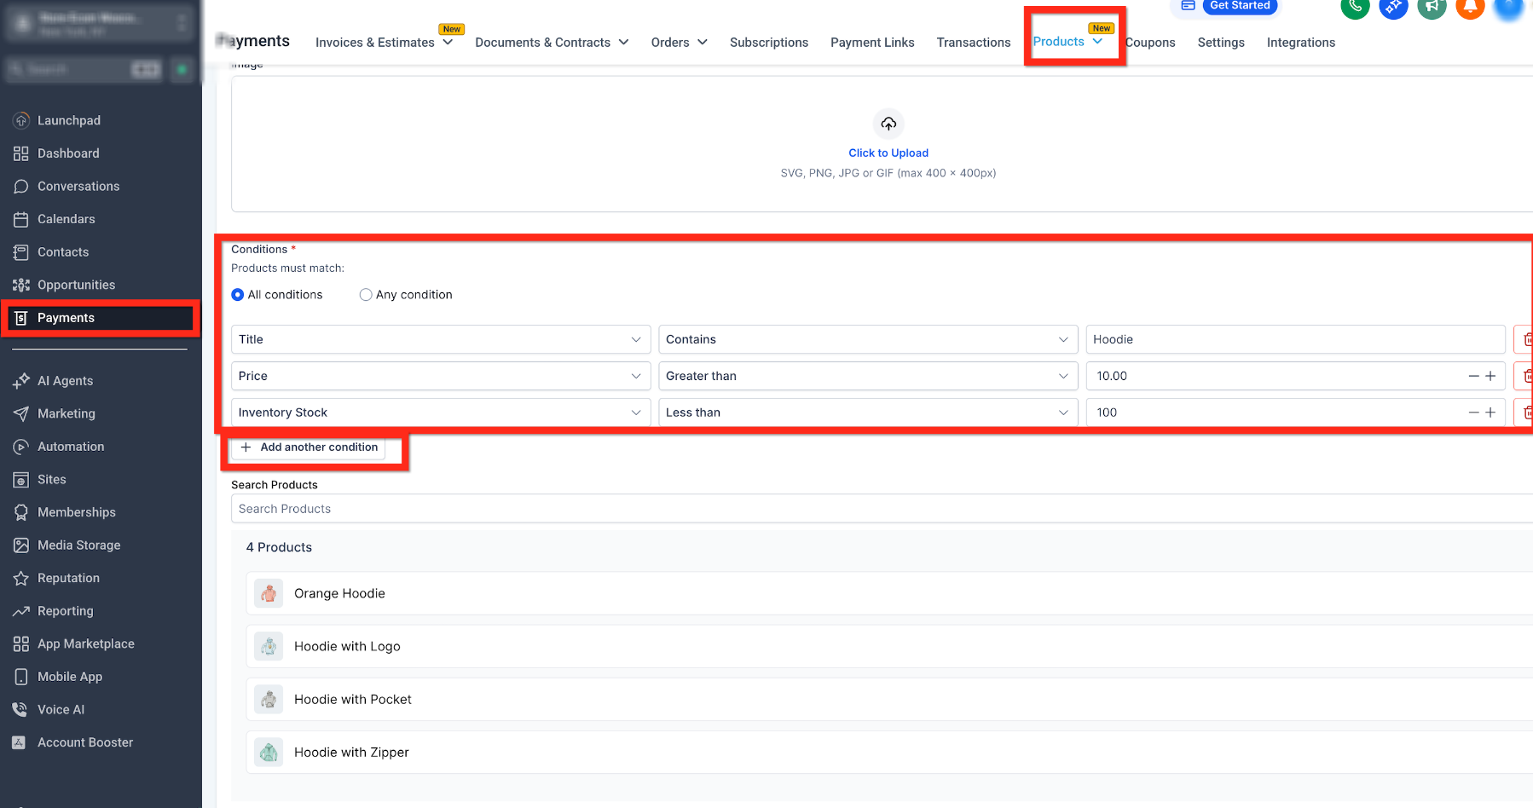This screenshot has width=1533, height=808.
Task: Open the Inventory Stock field dropdown
Action: (441, 413)
